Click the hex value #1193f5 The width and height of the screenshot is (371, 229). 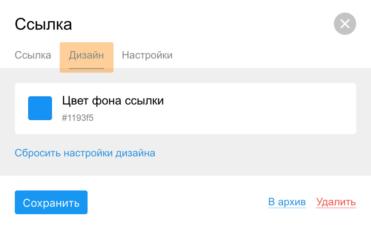click(x=78, y=118)
